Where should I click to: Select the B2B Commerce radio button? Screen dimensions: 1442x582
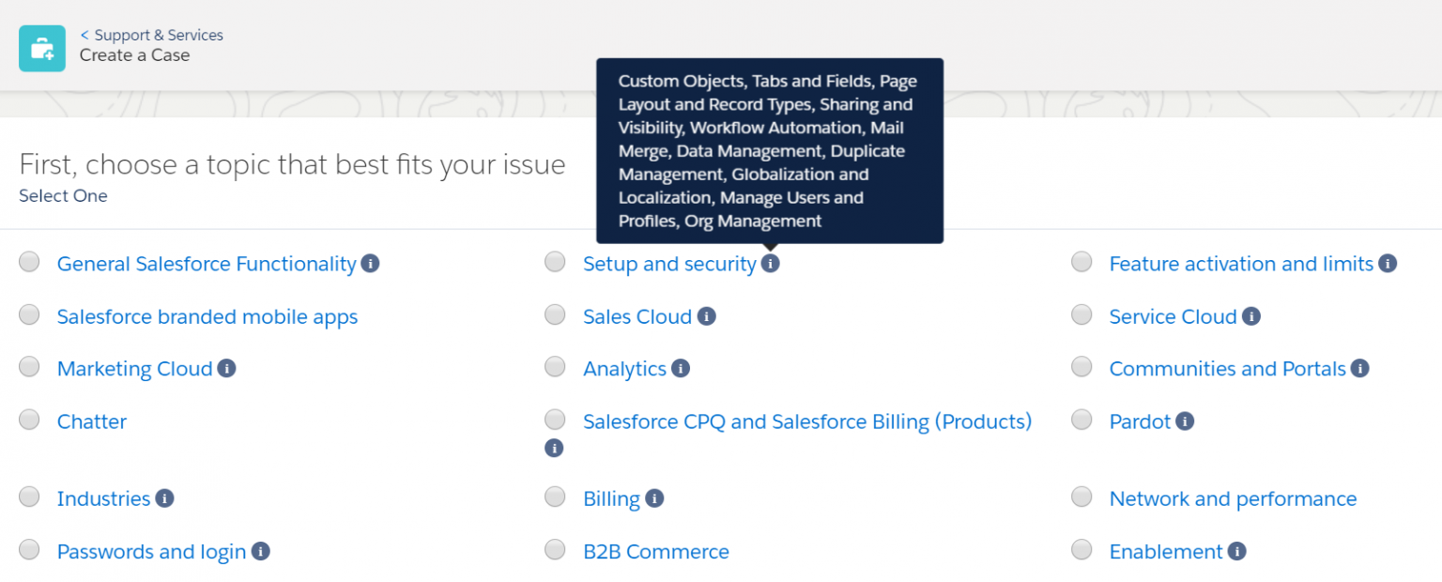pyautogui.click(x=556, y=549)
